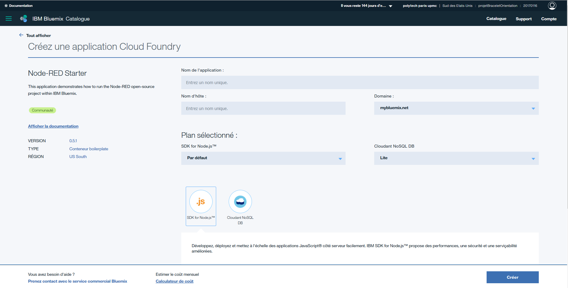This screenshot has width=568, height=288.
Task: Click the IBM Bluemix logo icon
Action: [24, 18]
